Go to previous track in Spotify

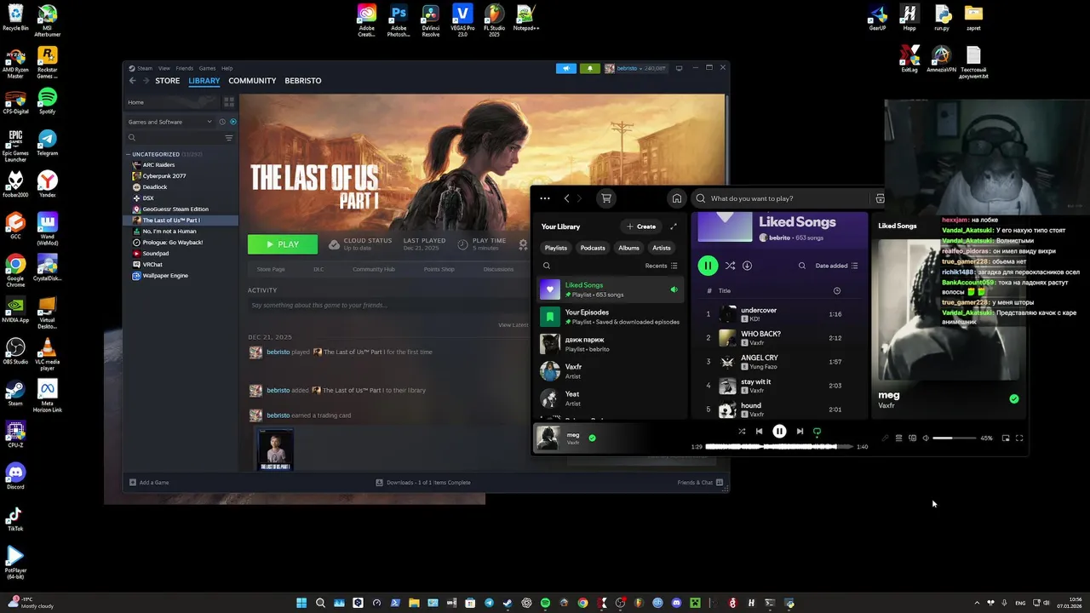click(x=759, y=432)
